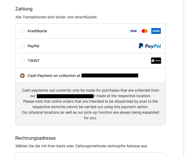185x157 pixels.
Task: Click the Zahlung section heading
Action: coord(24,9)
